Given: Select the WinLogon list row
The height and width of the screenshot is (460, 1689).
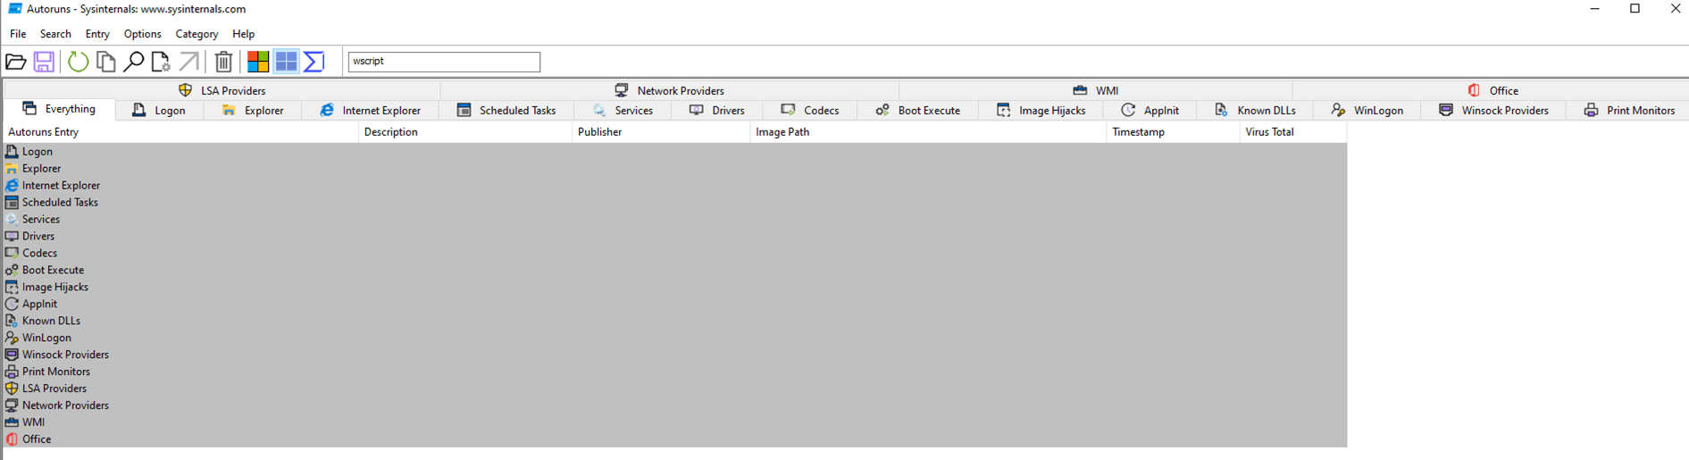Looking at the screenshot, I should (x=675, y=339).
